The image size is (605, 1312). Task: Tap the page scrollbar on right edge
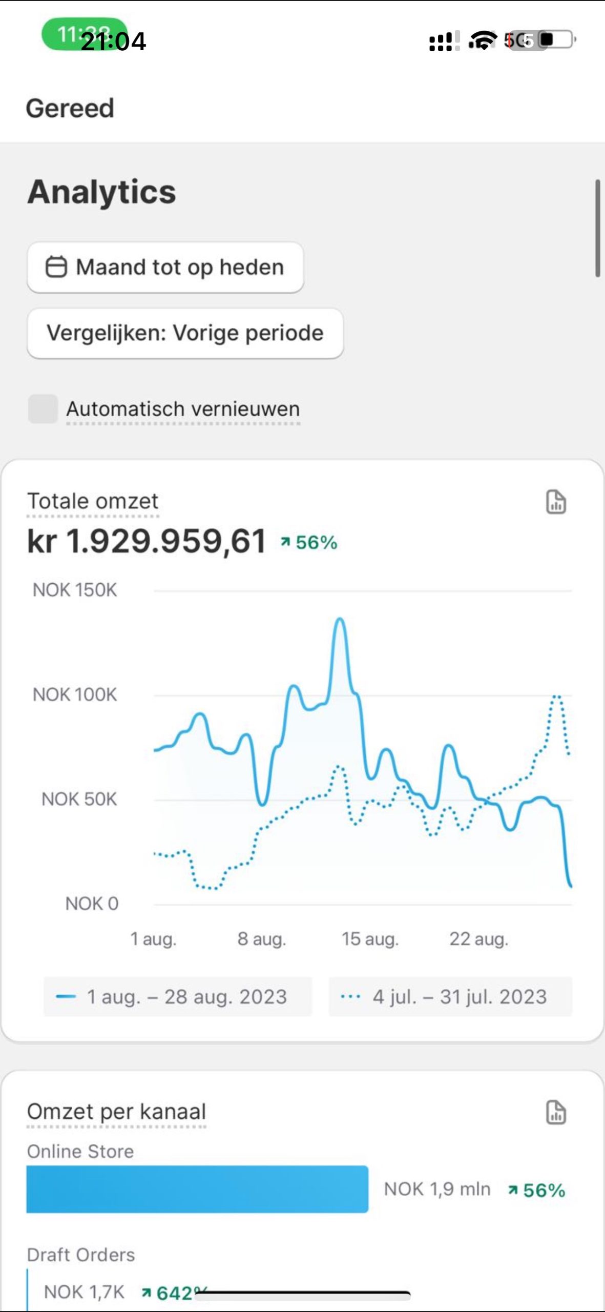click(x=597, y=228)
